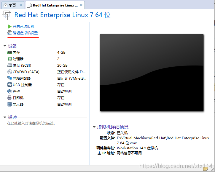Click the 开启此虚拟机 link
Image resolution: width=215 pixels, height=172 pixels.
(x=23, y=27)
